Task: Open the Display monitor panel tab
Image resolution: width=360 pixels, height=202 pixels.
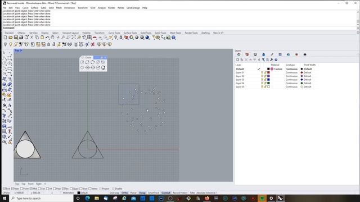Action: click(x=255, y=54)
